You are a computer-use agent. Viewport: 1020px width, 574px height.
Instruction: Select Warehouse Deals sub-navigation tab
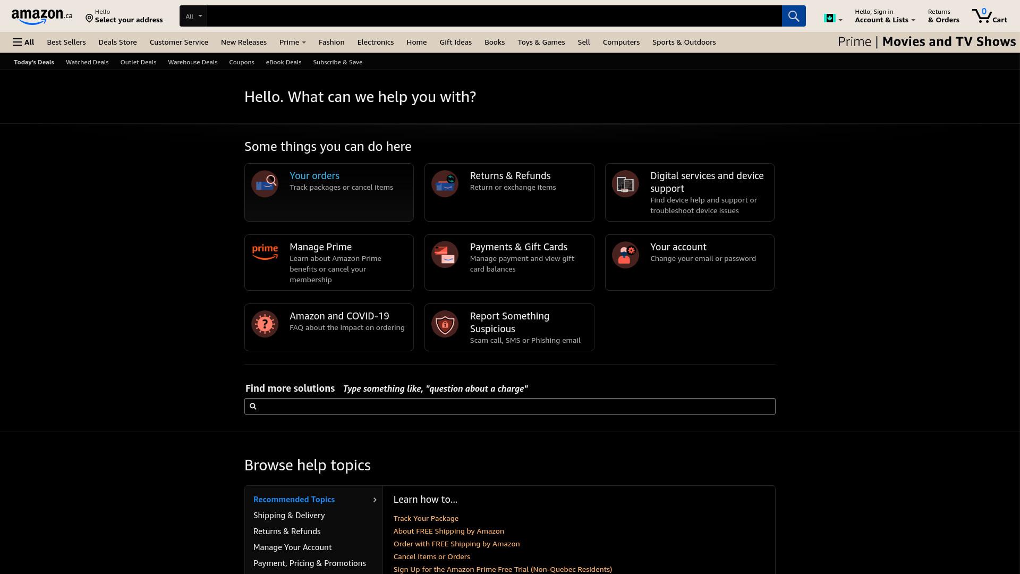193,62
